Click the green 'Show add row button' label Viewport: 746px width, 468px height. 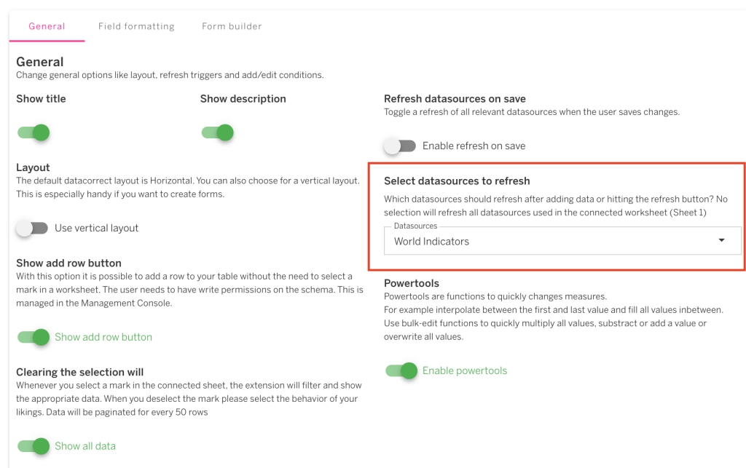[103, 337]
